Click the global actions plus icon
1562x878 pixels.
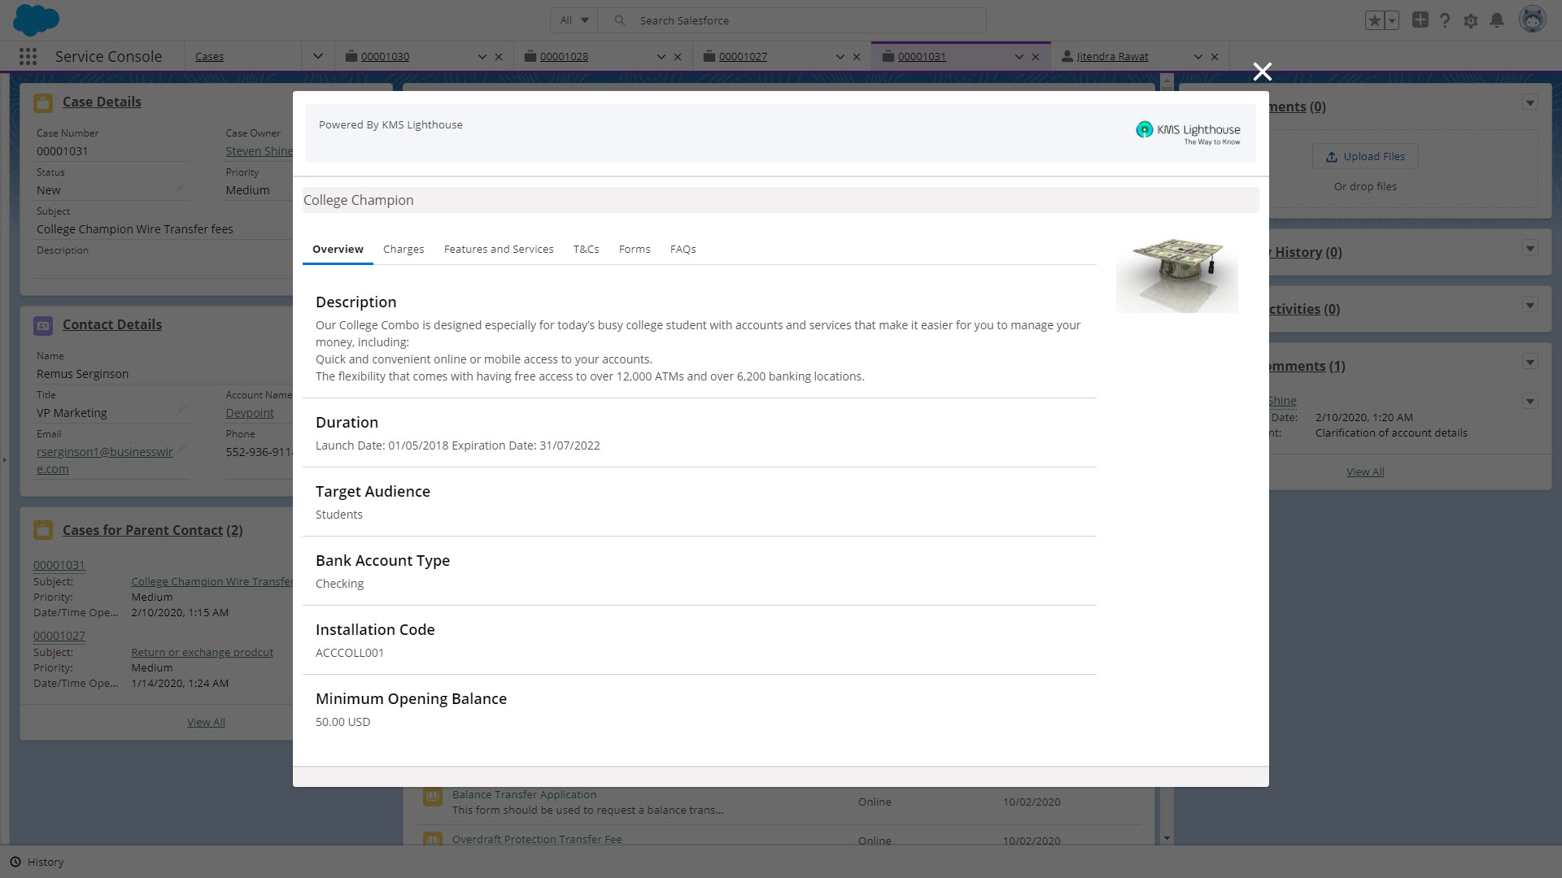[x=1420, y=20]
